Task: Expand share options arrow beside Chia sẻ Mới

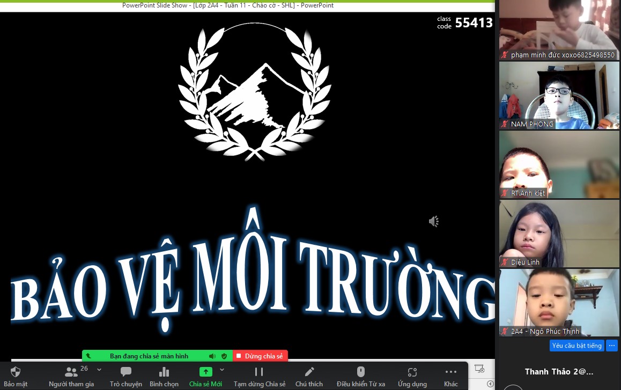Action: click(222, 370)
